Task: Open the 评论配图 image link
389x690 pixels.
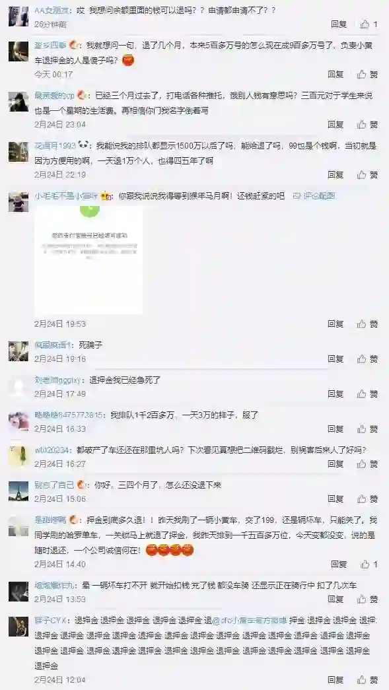Action: [x=314, y=196]
